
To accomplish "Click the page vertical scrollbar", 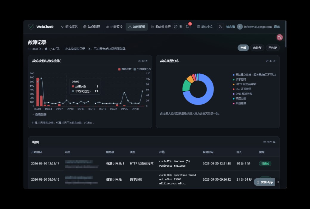I will tap(286, 34).
